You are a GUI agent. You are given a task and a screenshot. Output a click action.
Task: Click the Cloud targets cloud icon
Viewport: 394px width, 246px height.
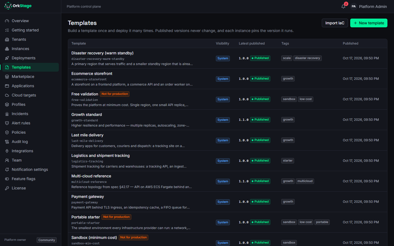point(7,95)
